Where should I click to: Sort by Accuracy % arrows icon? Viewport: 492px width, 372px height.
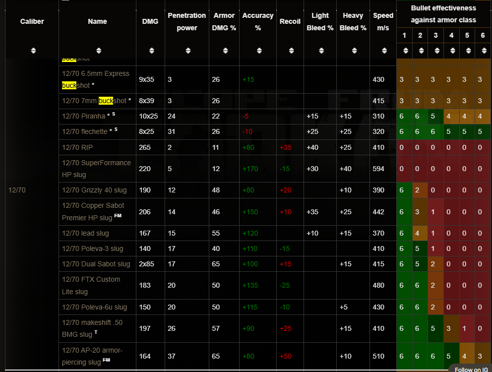coord(258,51)
